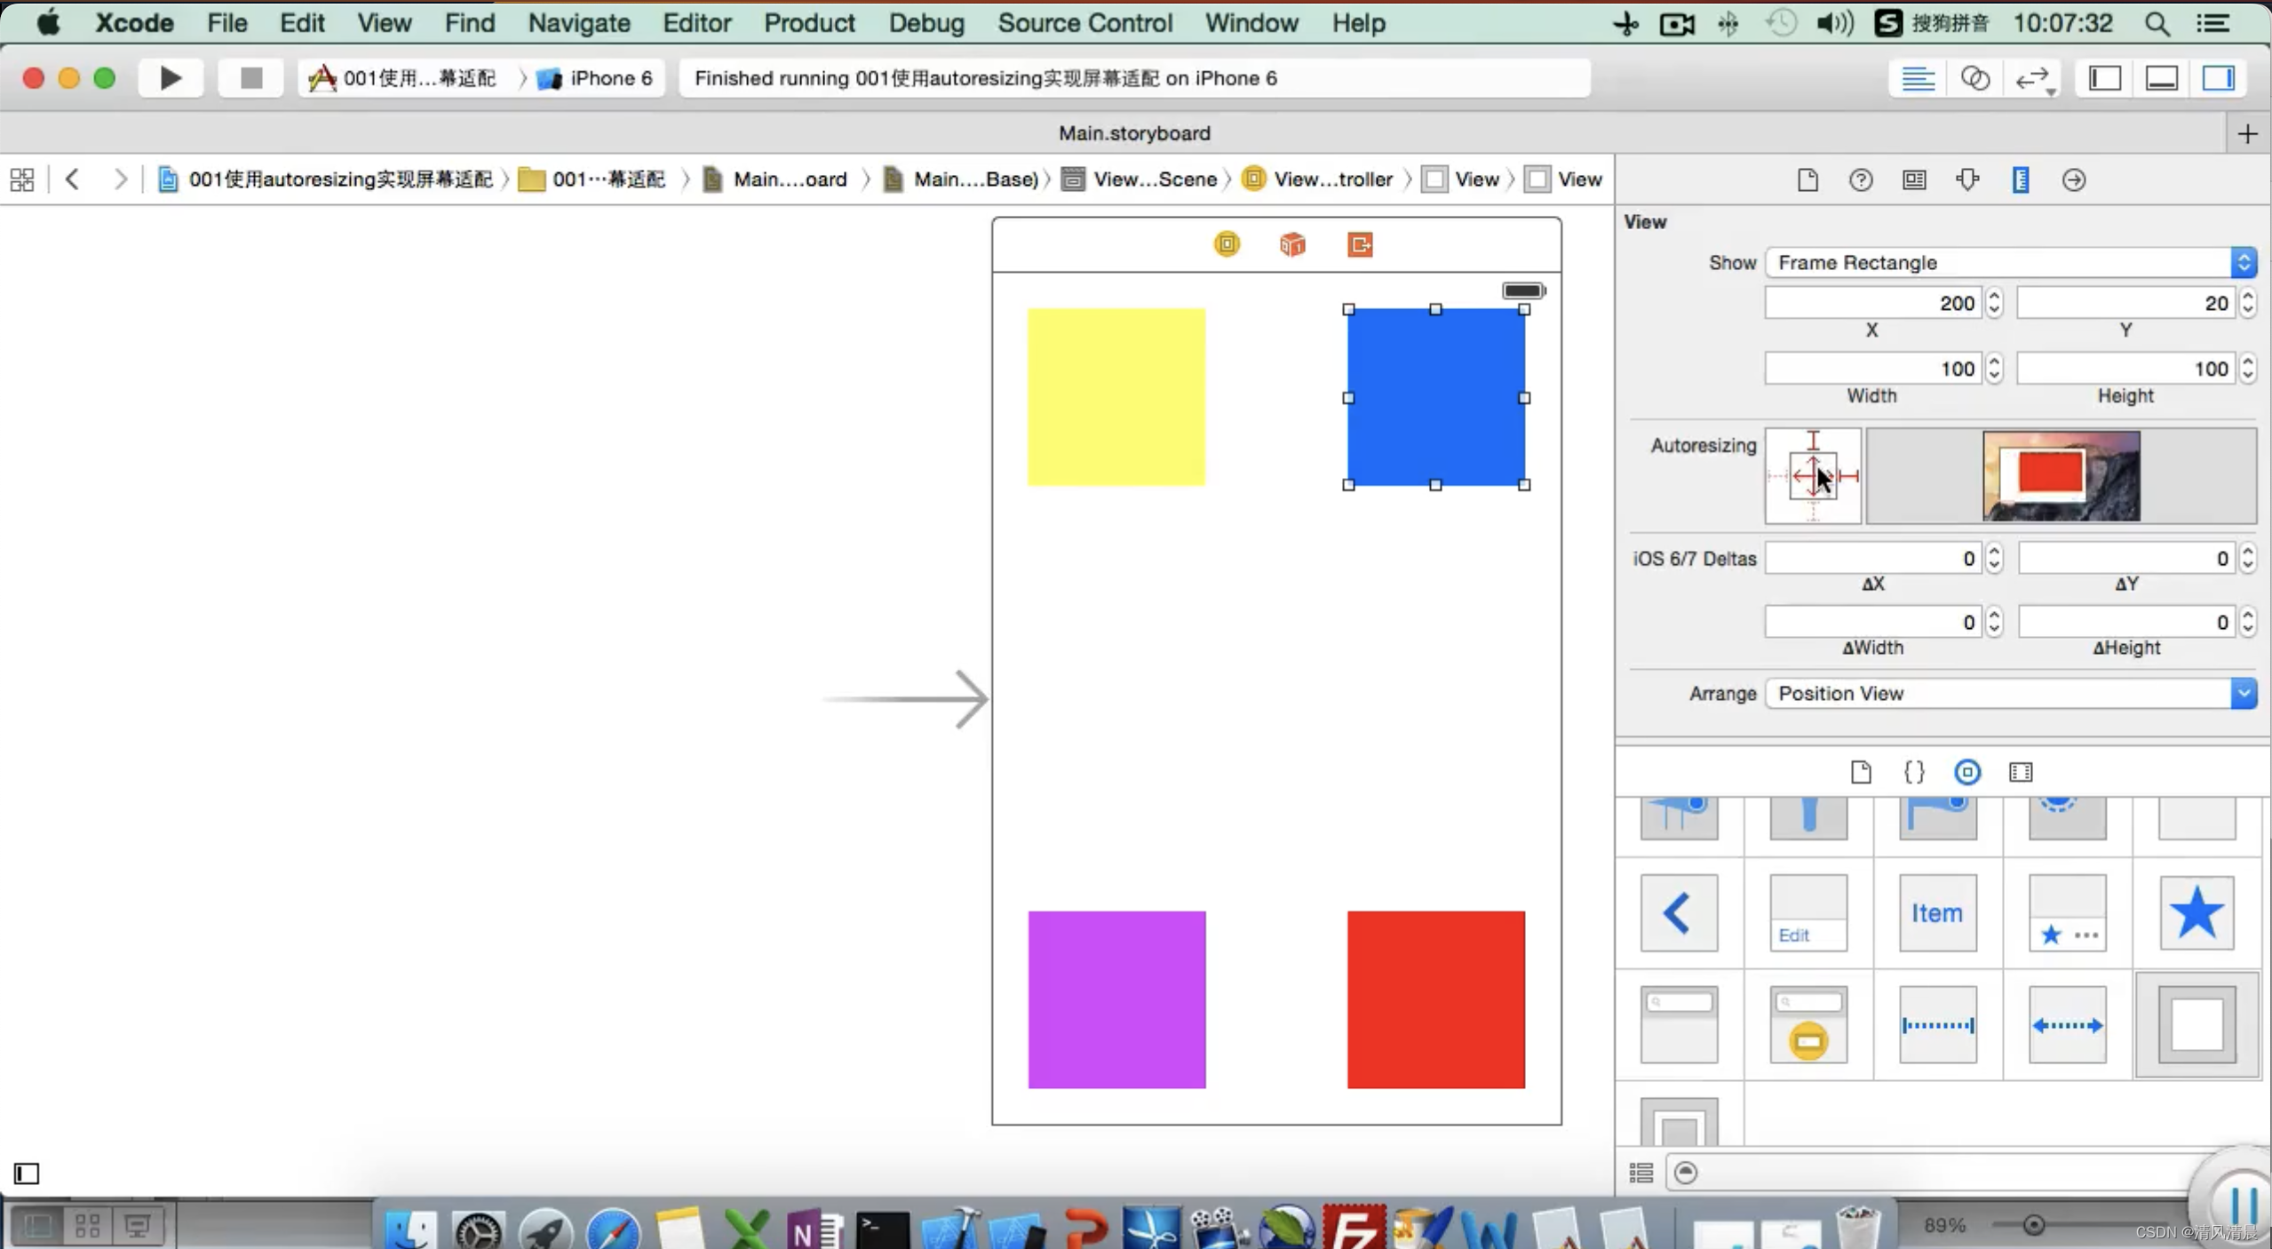Click the Connections Inspector icon
The image size is (2272, 1249).
pyautogui.click(x=2074, y=180)
